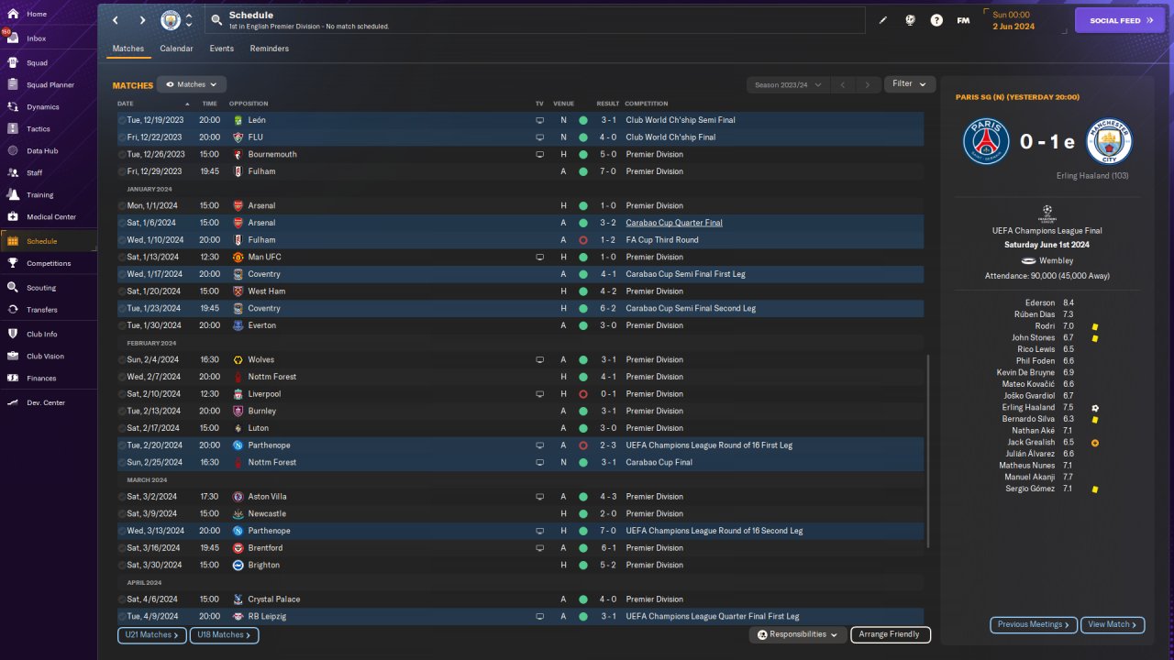Go to the Squad screen

[37, 63]
